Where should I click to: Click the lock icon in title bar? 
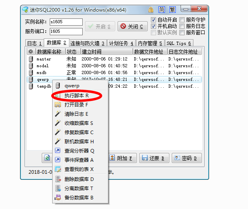151,10
